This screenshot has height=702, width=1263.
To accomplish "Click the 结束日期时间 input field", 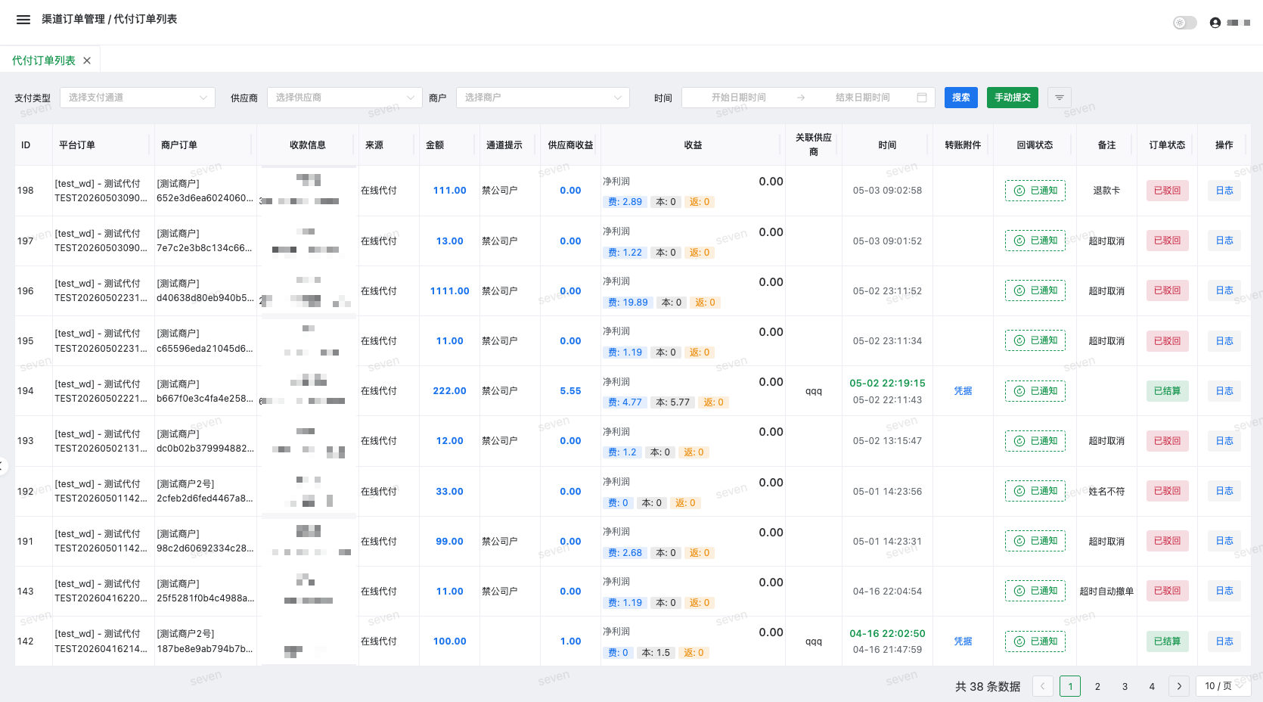I will pyautogui.click(x=862, y=98).
